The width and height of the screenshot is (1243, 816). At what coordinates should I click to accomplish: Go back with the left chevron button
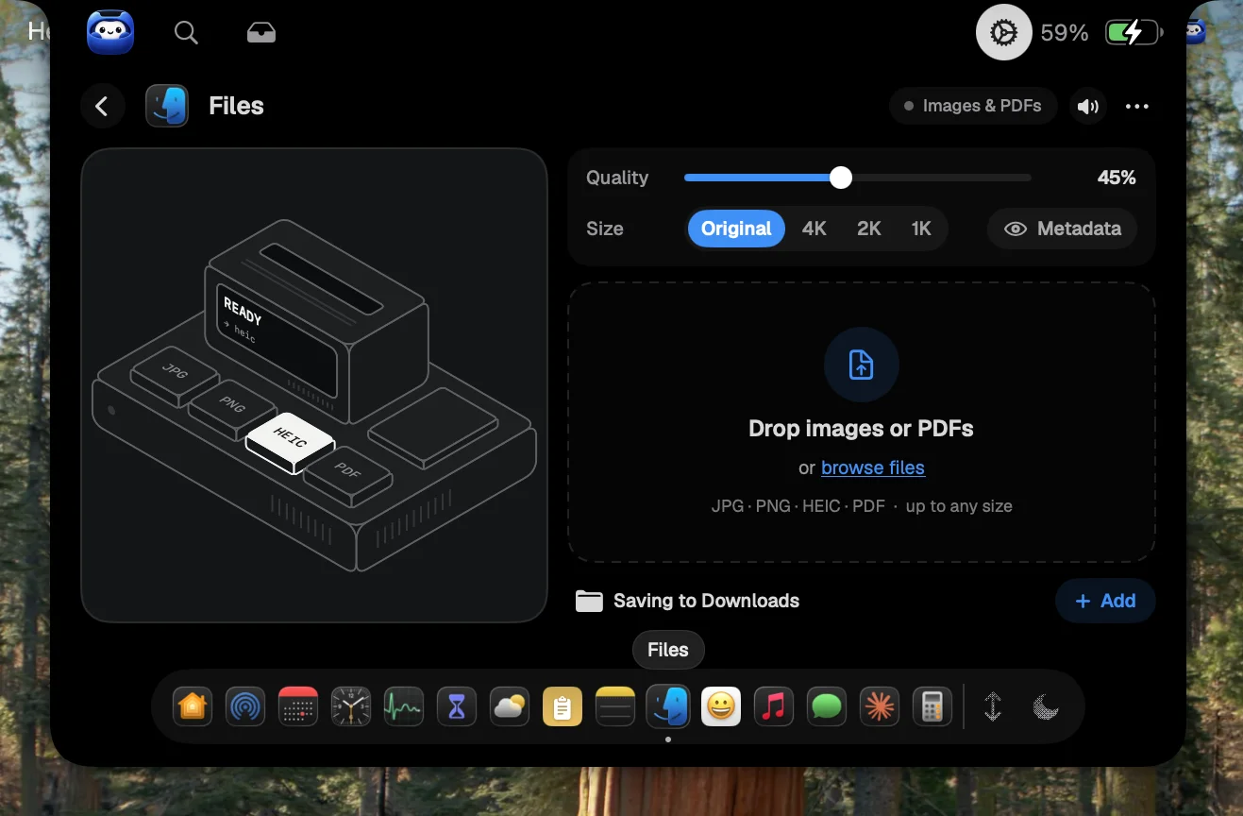[x=103, y=106]
